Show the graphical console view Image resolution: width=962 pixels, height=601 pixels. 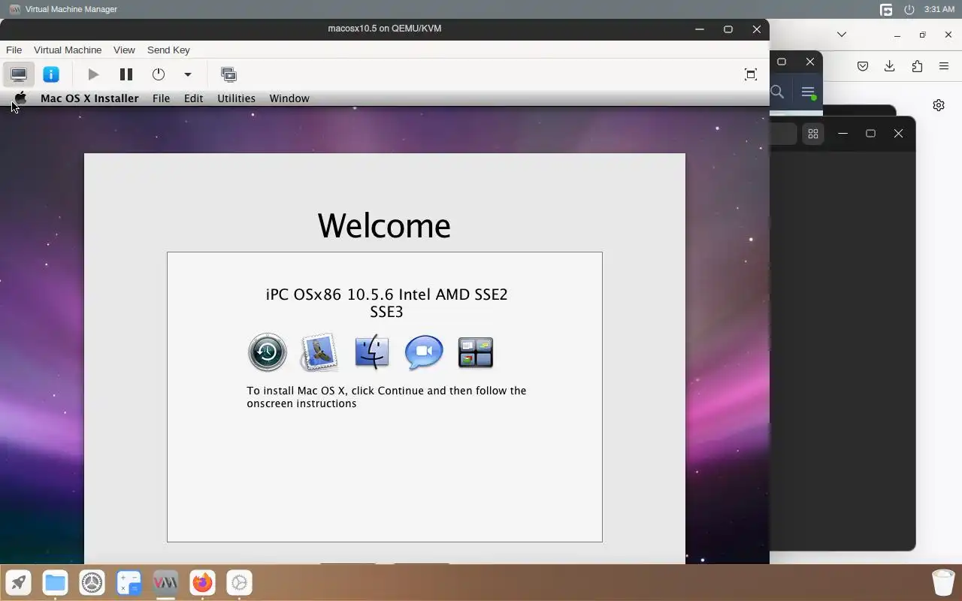click(19, 74)
